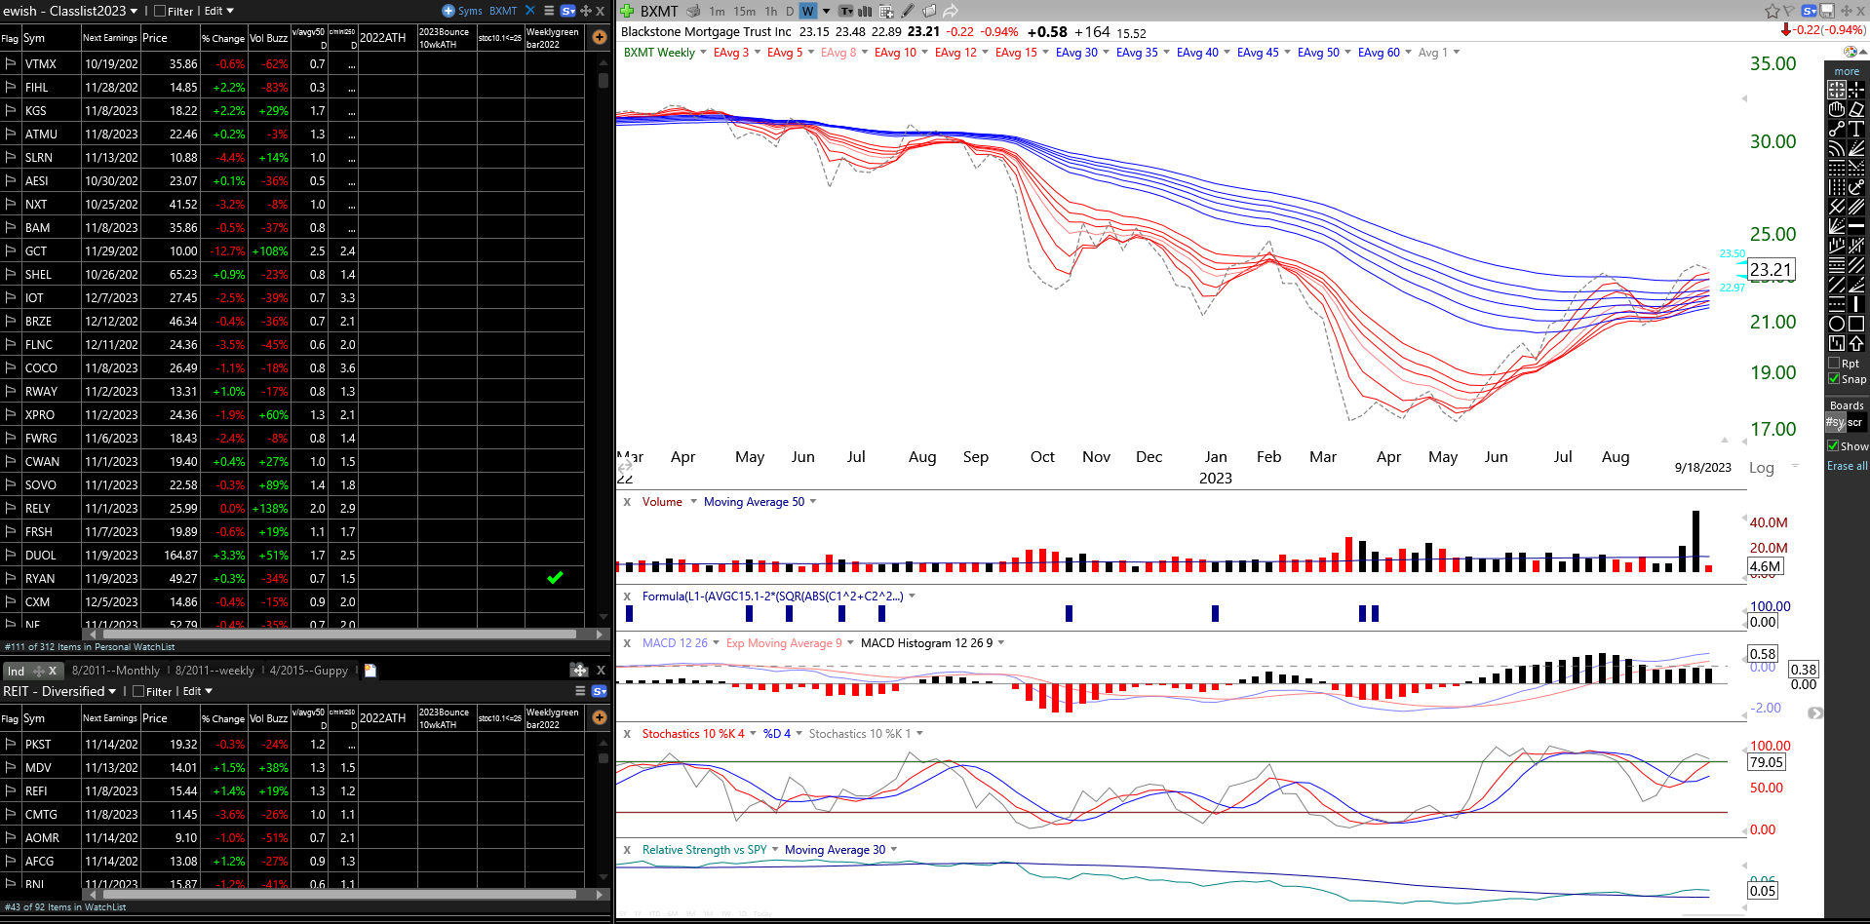Open the MACD Histogram 12 26 9 dropdown
The width and height of the screenshot is (1870, 924).
1000,643
